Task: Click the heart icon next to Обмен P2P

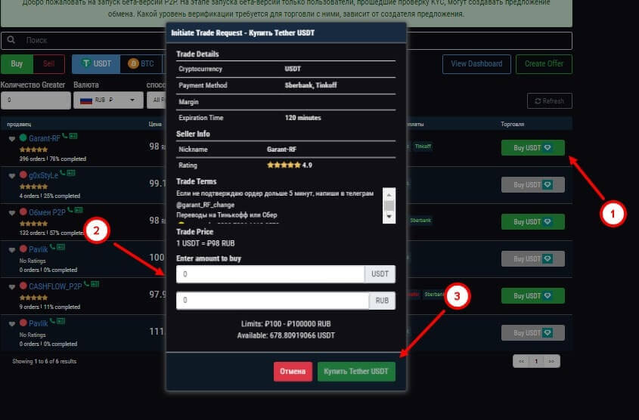Action: click(x=12, y=212)
